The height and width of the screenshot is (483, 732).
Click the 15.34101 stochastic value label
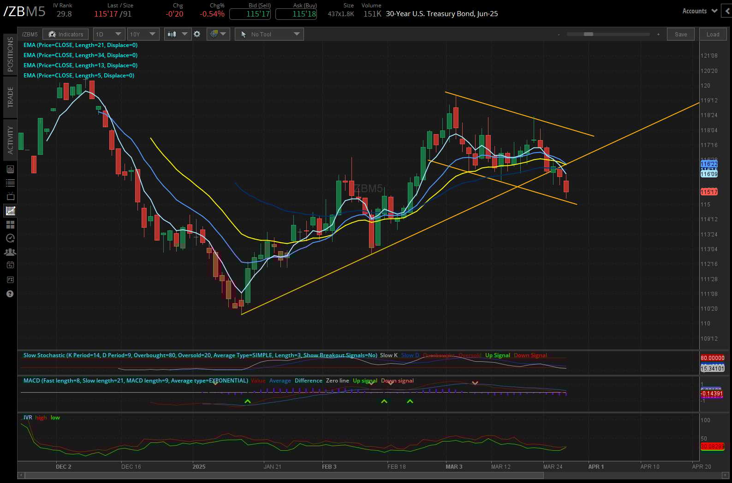713,369
